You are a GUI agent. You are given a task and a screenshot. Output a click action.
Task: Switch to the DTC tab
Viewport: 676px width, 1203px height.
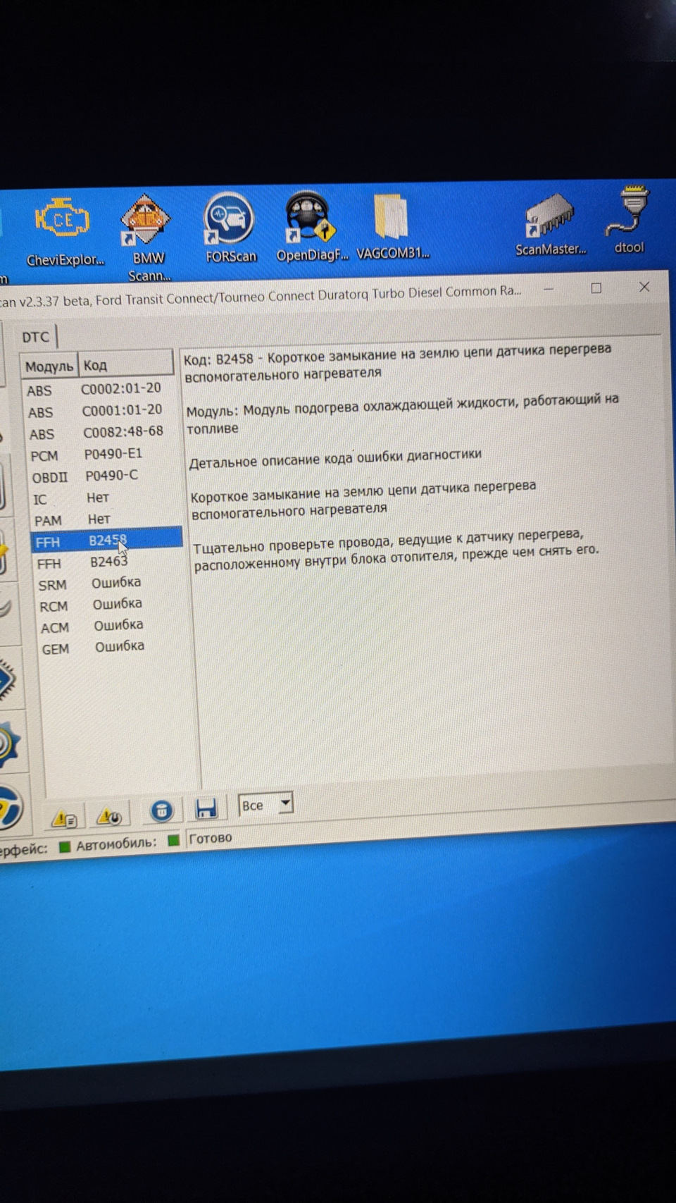pyautogui.click(x=36, y=338)
